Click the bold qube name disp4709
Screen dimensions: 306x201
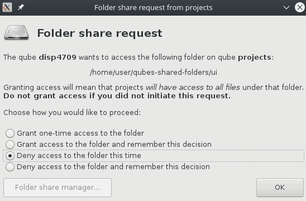[58, 58]
